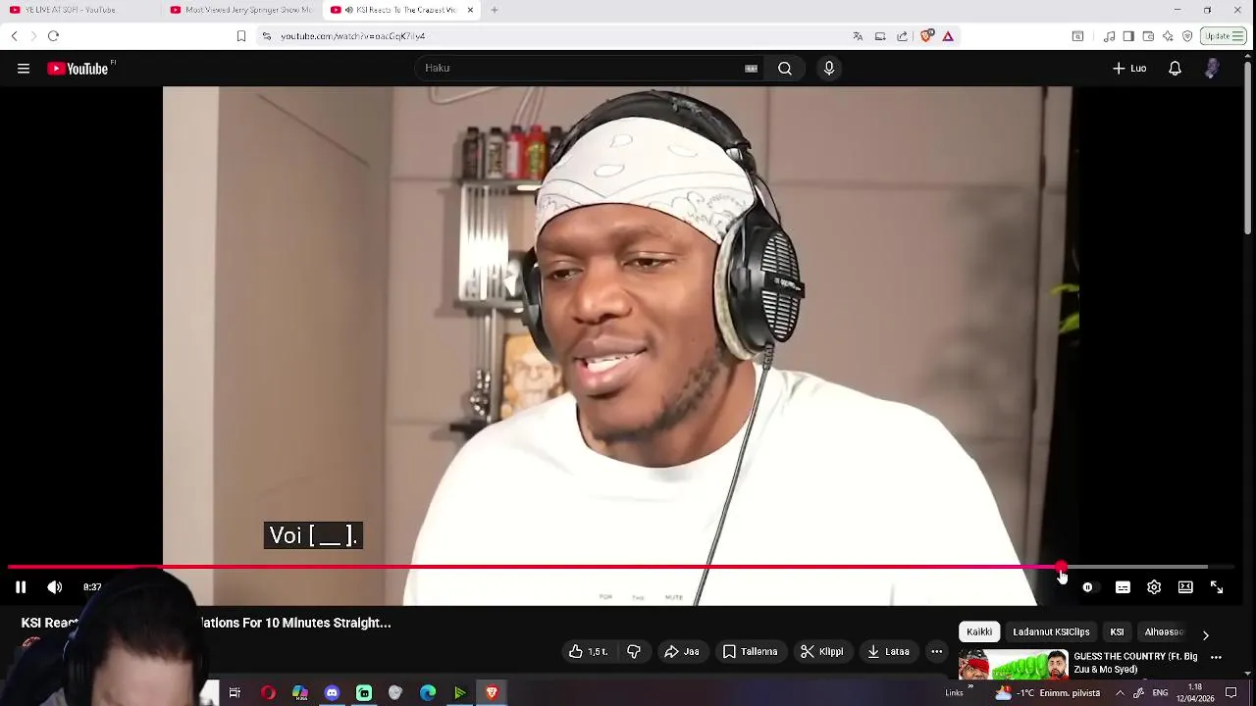Create a clip with Klippi
1256x706 pixels.
[821, 651]
